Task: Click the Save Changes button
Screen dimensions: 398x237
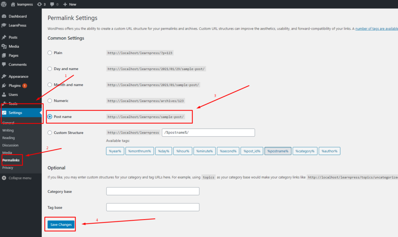Action: click(61, 225)
